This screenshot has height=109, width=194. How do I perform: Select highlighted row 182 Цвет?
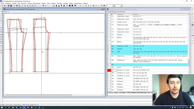[x=148, y=52]
